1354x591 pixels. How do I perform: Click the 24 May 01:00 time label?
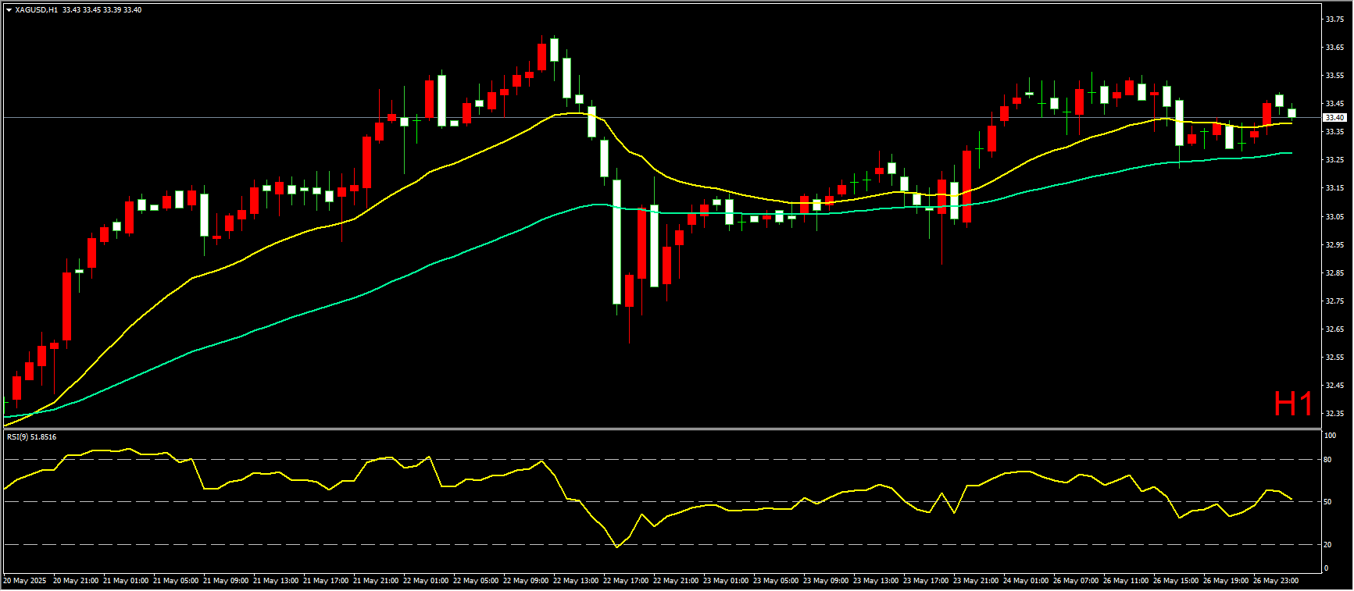[x=1026, y=581]
